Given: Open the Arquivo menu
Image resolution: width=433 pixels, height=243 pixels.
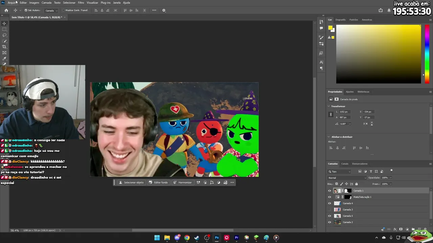Looking at the screenshot, I should pos(13,3).
